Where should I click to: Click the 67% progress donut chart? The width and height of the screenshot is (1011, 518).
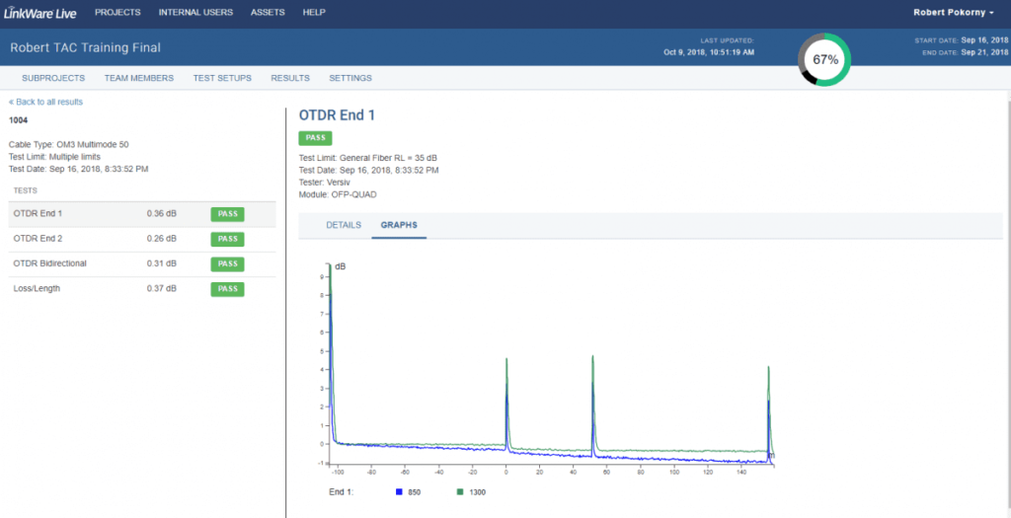(x=824, y=59)
